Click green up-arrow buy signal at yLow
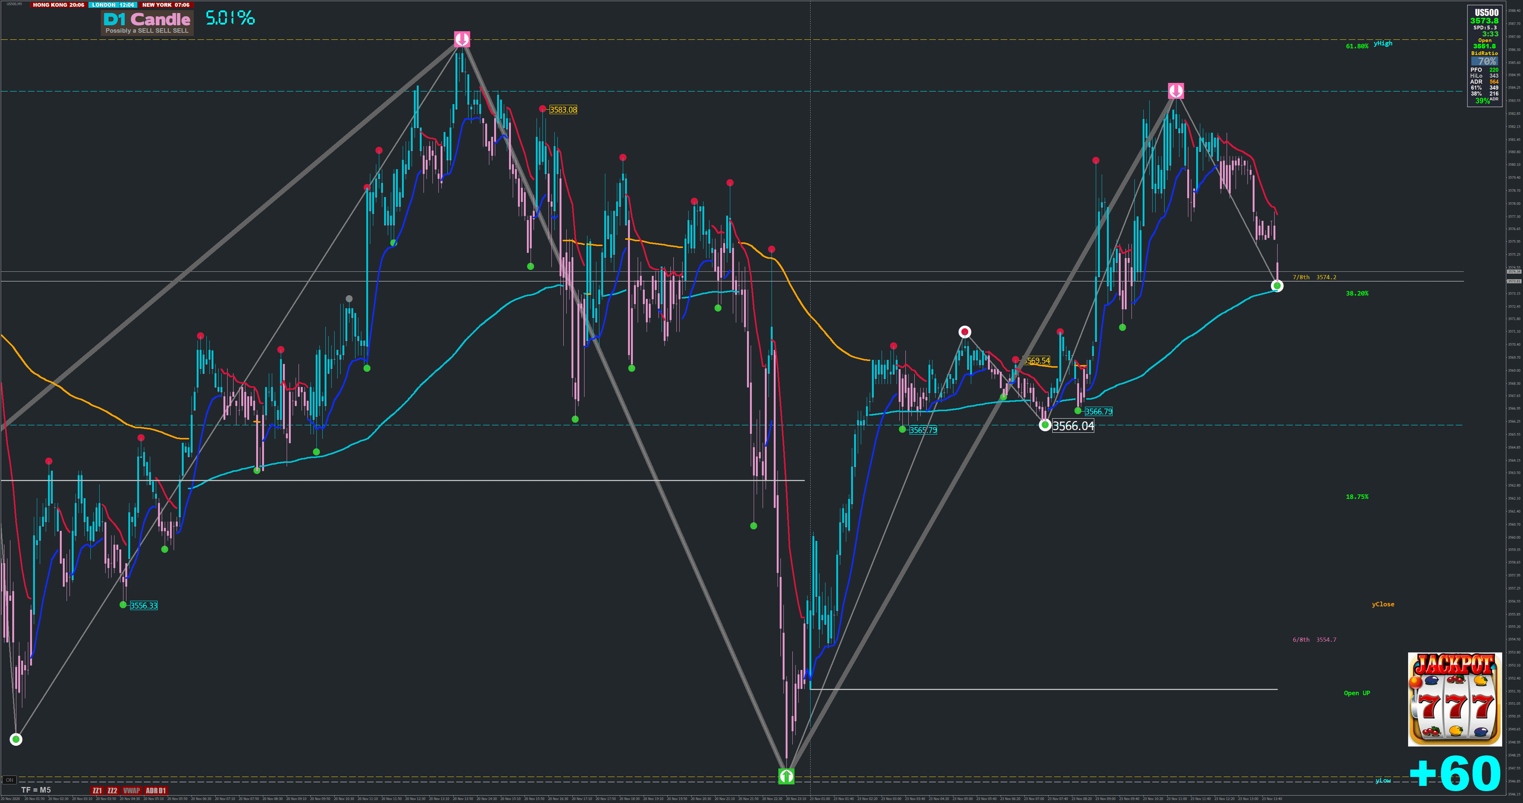This screenshot has width=1523, height=803. (786, 776)
